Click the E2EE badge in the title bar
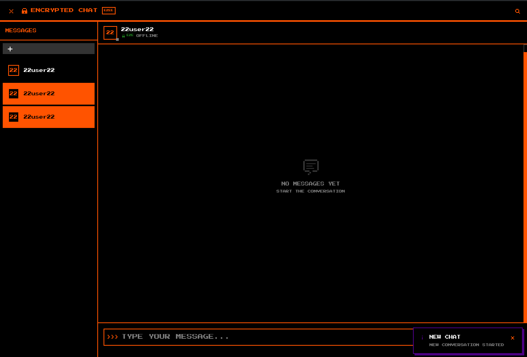The image size is (527, 357). tap(109, 10)
